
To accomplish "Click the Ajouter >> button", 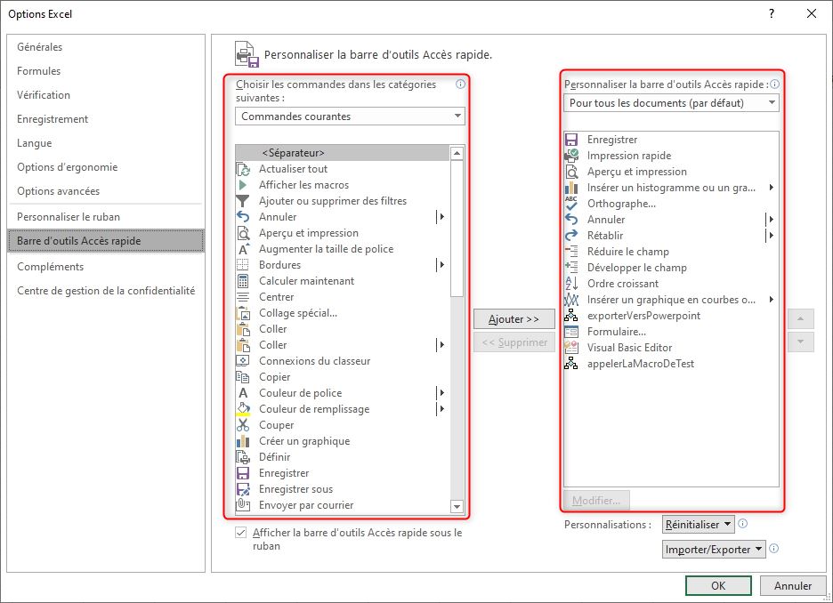I will tap(514, 318).
